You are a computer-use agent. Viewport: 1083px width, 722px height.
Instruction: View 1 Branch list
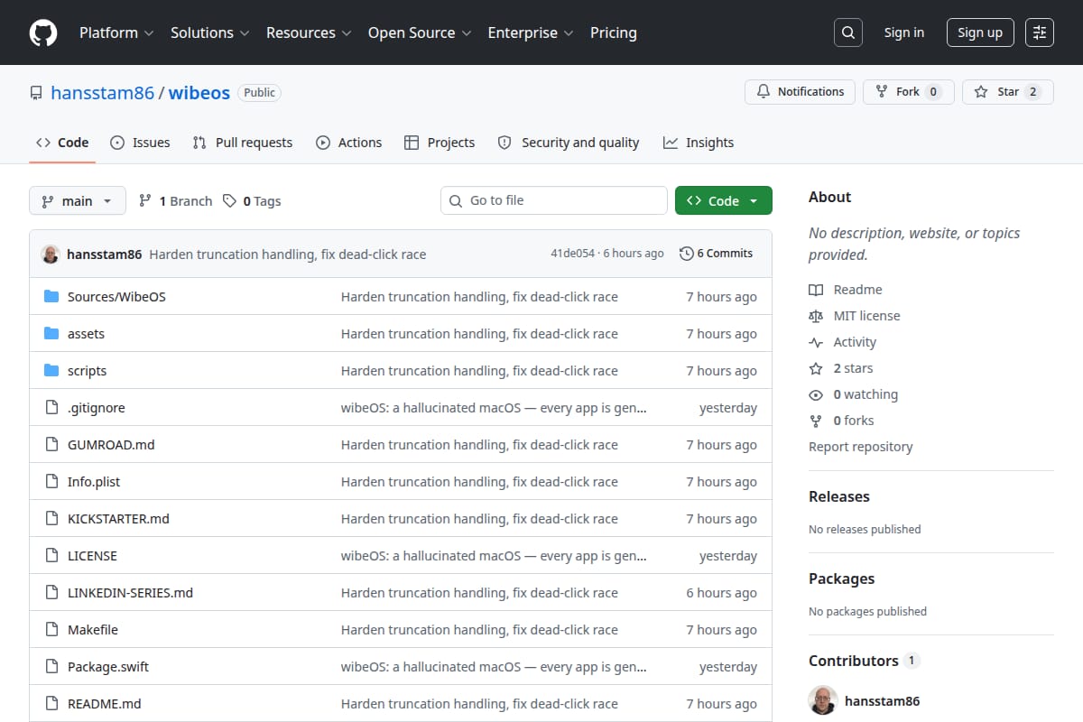tap(175, 201)
